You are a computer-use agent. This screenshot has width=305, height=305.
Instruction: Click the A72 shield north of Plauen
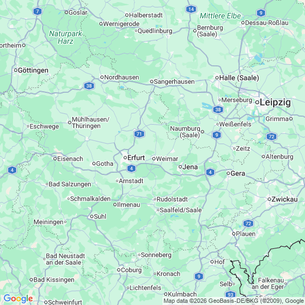(x=248, y=223)
